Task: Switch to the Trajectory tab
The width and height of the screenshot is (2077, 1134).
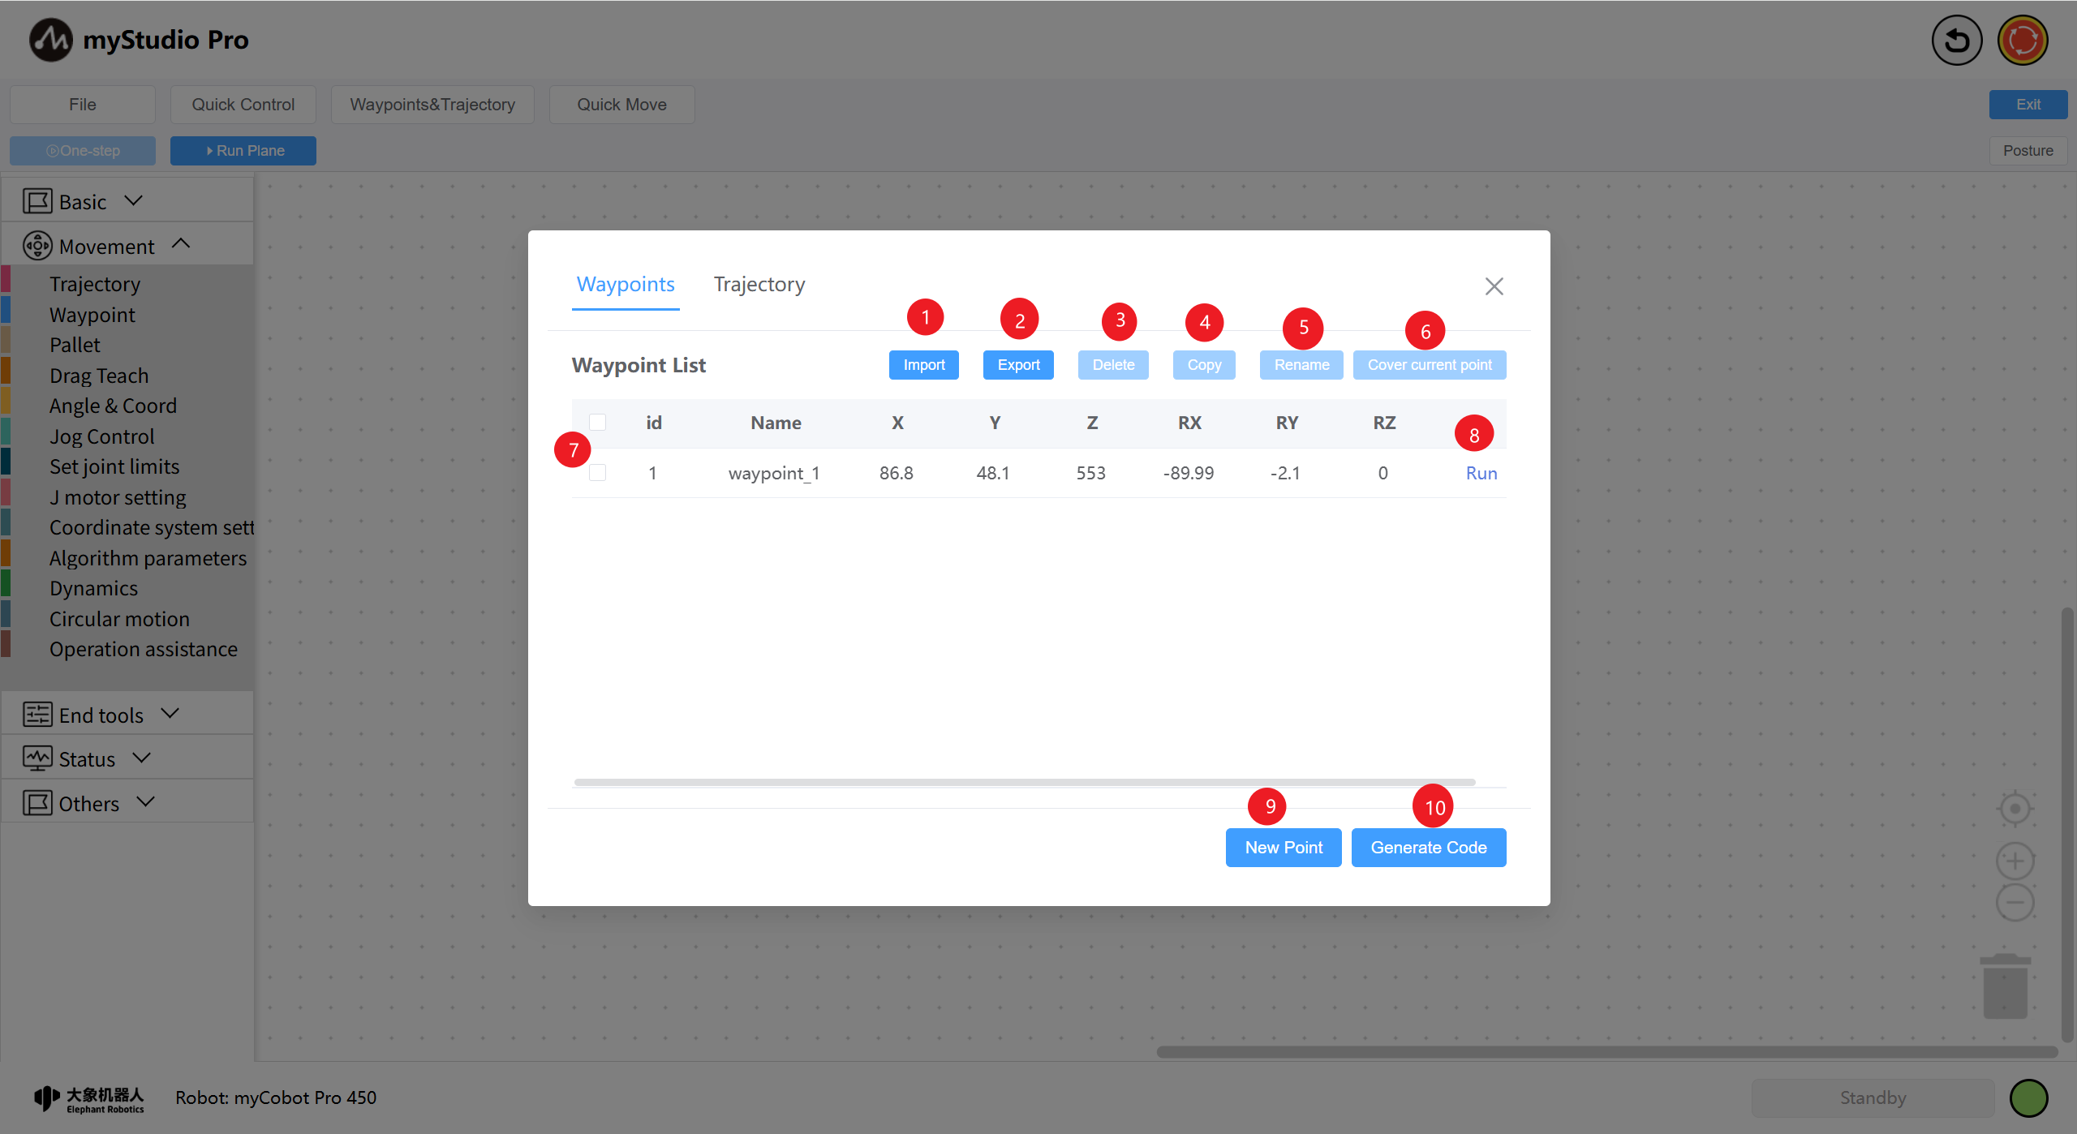Action: 759,285
